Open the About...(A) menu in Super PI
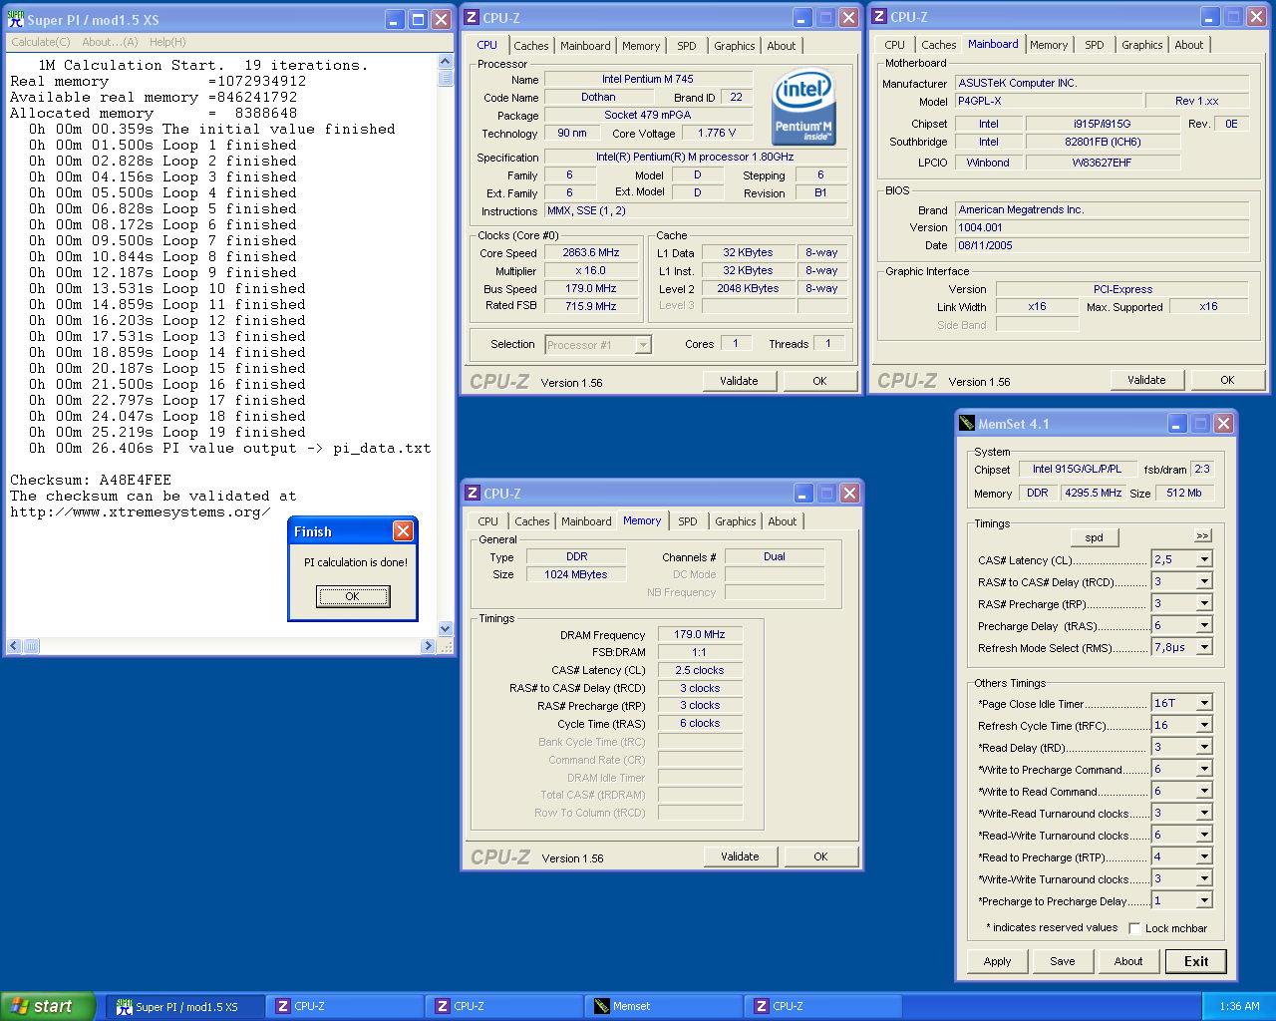The image size is (1276, 1021). [x=110, y=42]
